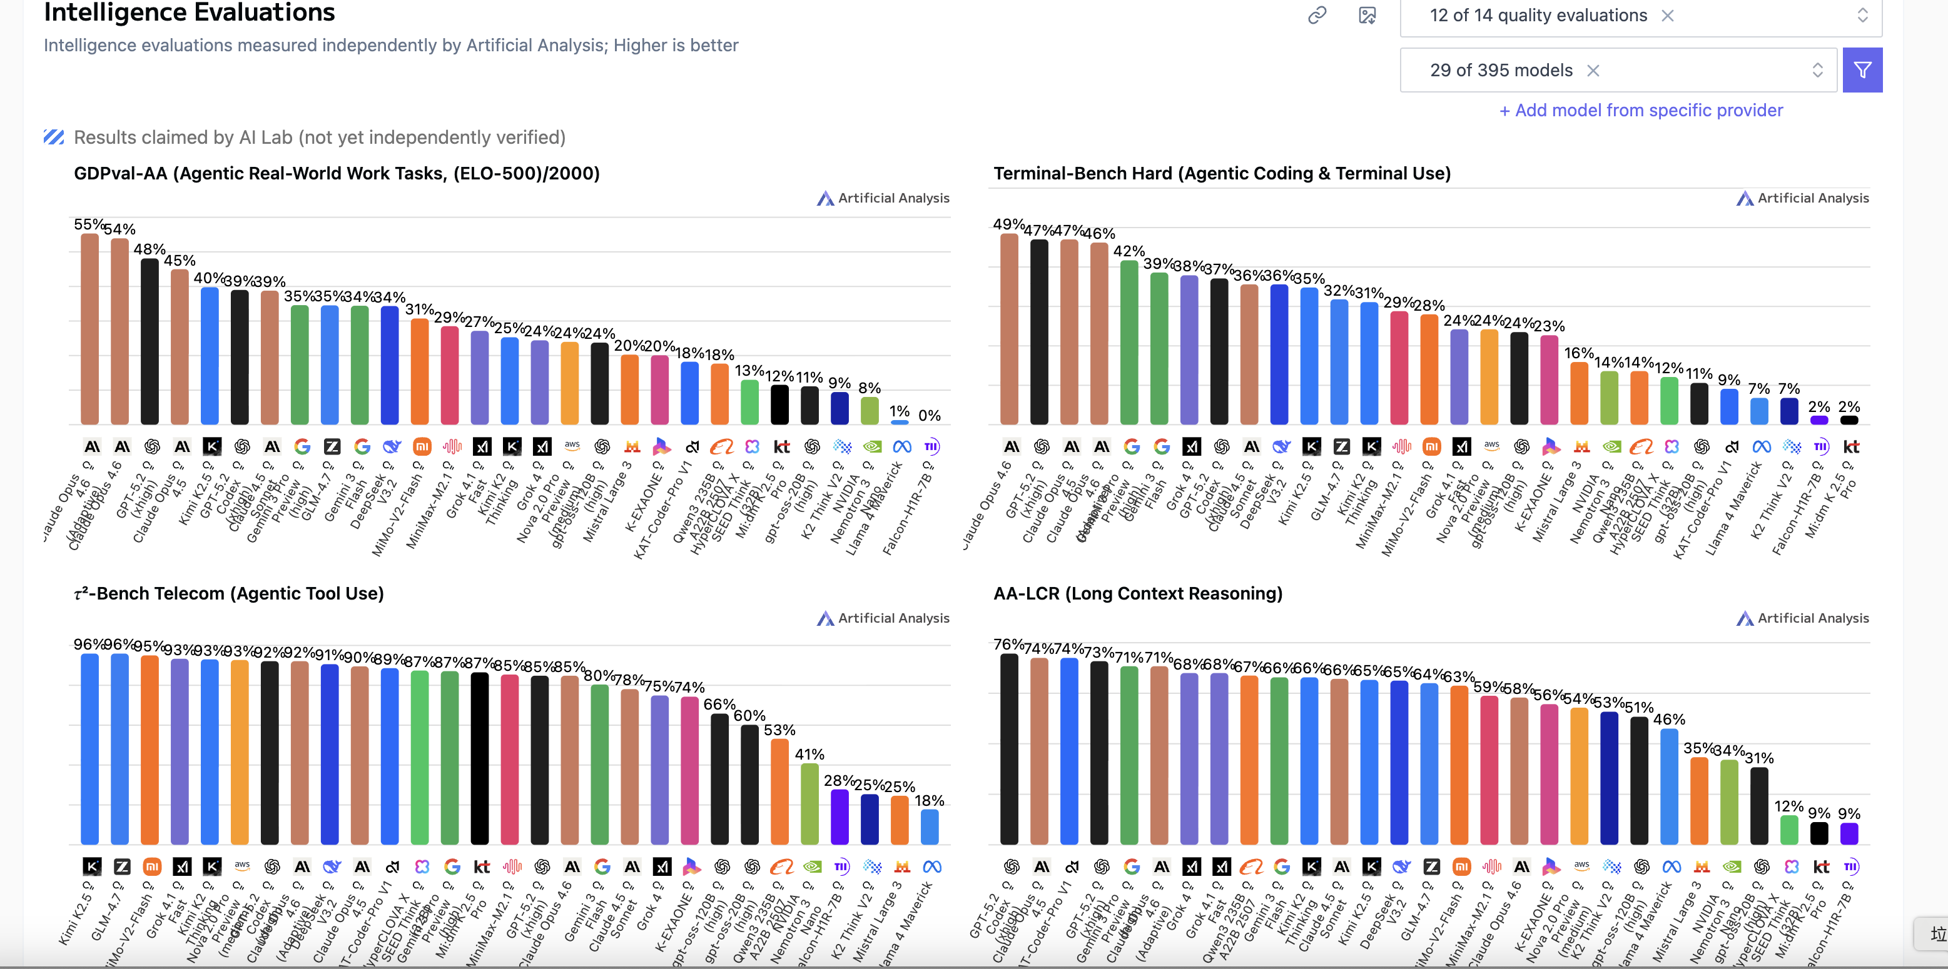
Task: Click the AWS logo under Nova 2.0 Pro
Action: pyautogui.click(x=572, y=447)
